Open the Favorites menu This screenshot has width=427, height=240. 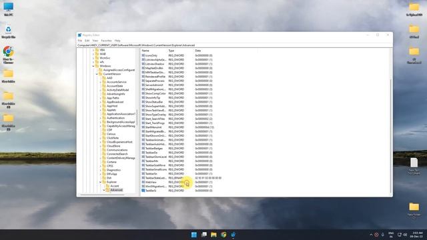pyautogui.click(x=107, y=41)
